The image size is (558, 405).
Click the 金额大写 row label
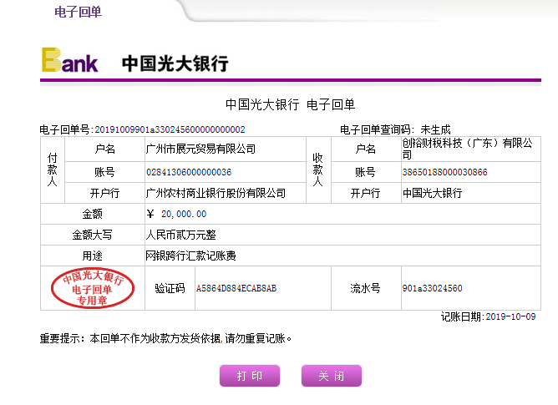[92, 235]
